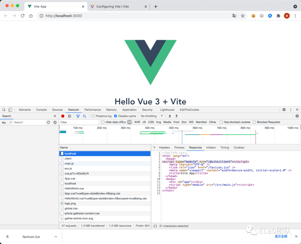Screen dimensions: 301x244
Task: Toggle regular expression in search
Action: coord(10,122)
